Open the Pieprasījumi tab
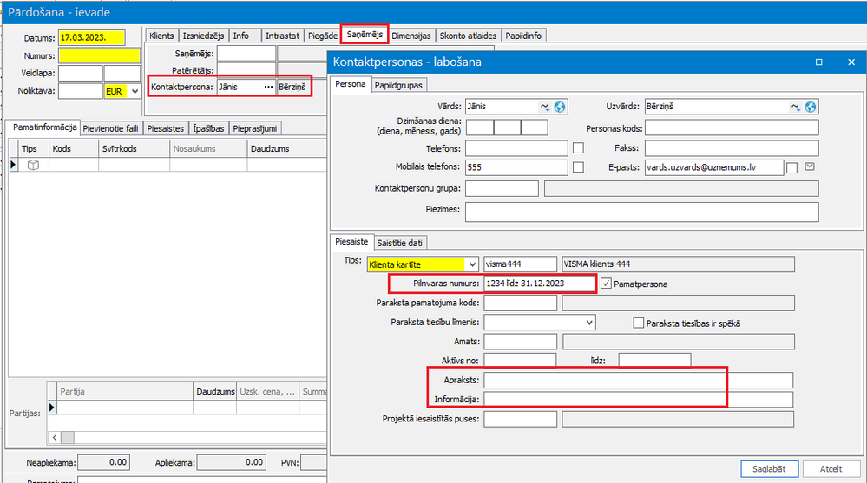This screenshot has width=867, height=483. (255, 128)
